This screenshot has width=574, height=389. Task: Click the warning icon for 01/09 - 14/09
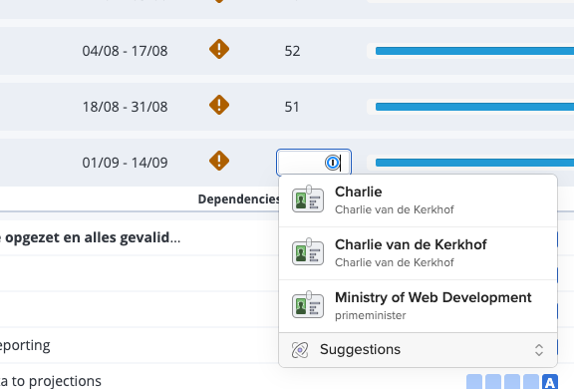(x=219, y=161)
